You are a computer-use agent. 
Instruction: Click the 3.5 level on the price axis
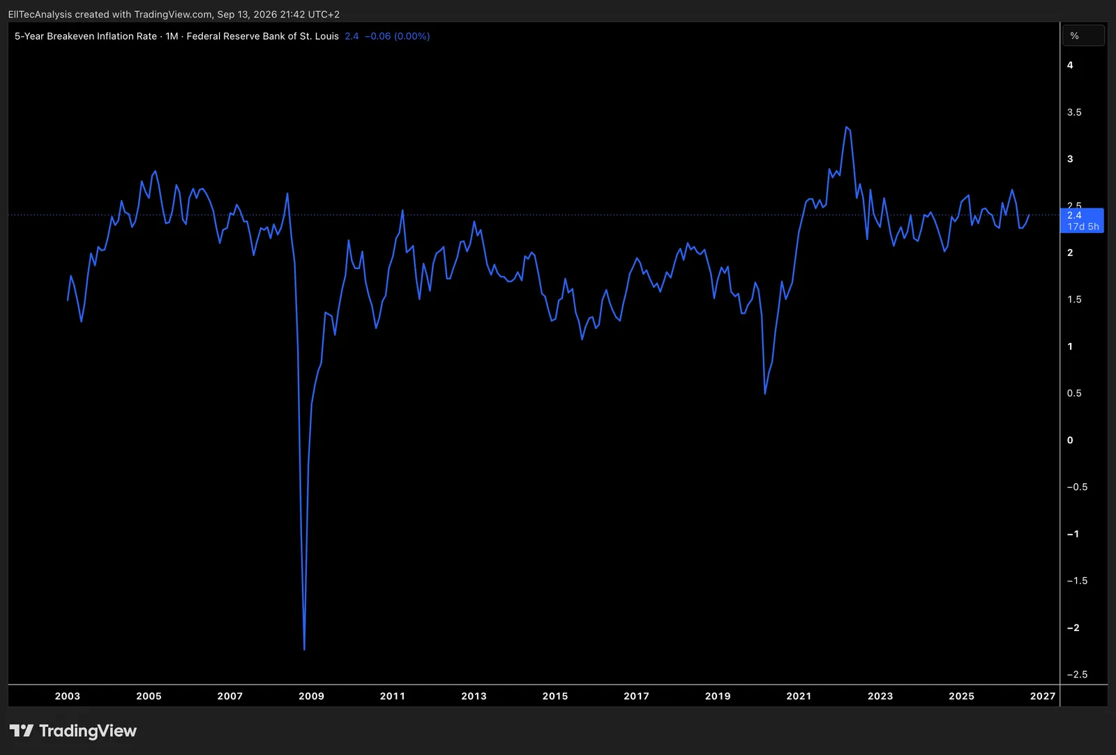point(1074,112)
